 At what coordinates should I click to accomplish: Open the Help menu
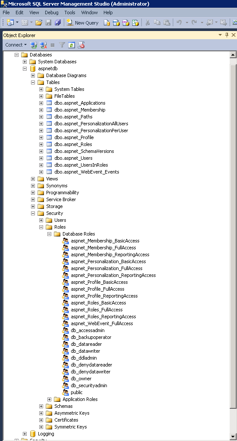[108, 12]
